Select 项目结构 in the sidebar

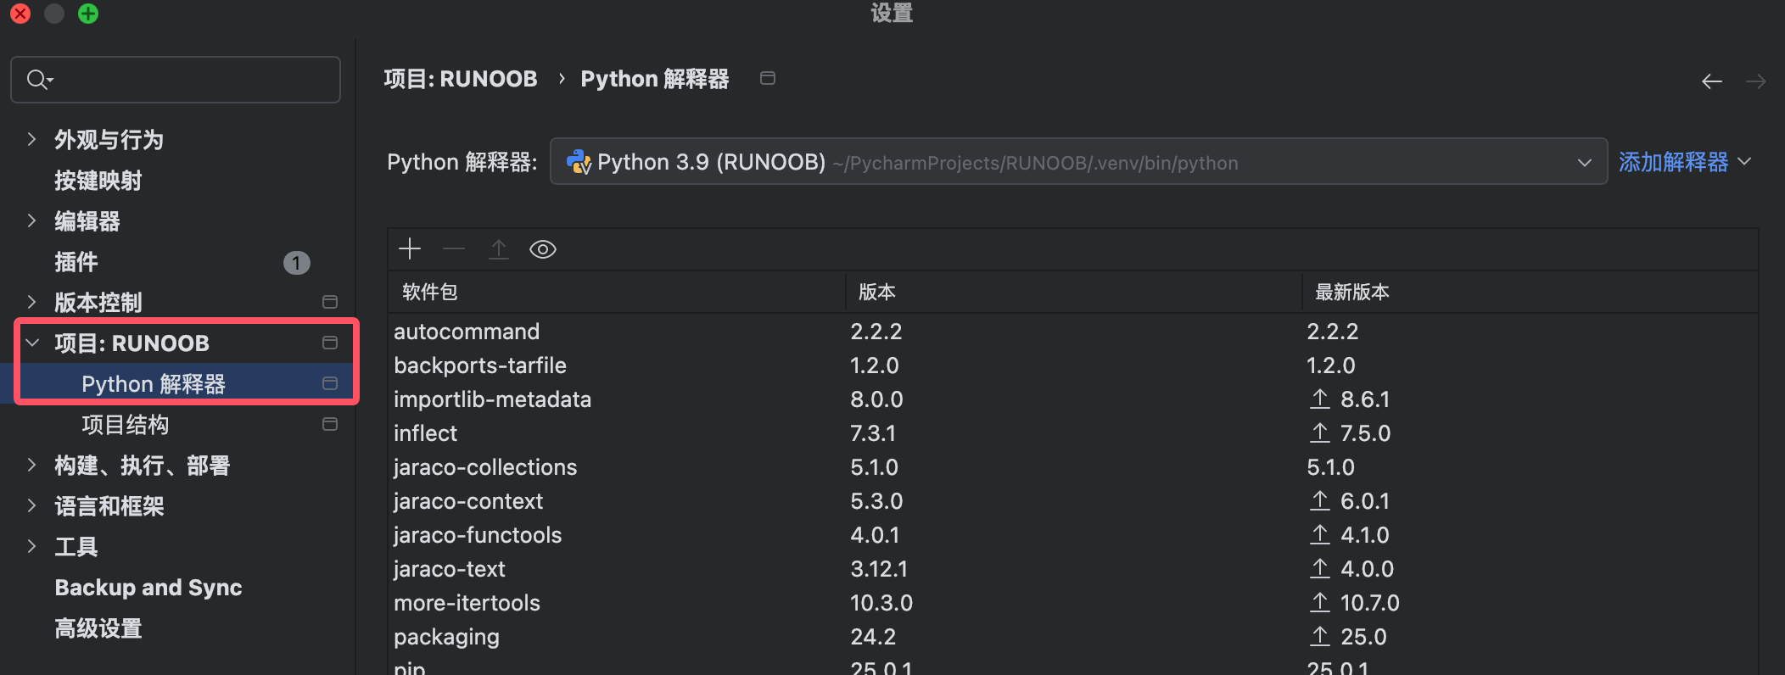pyautogui.click(x=126, y=425)
